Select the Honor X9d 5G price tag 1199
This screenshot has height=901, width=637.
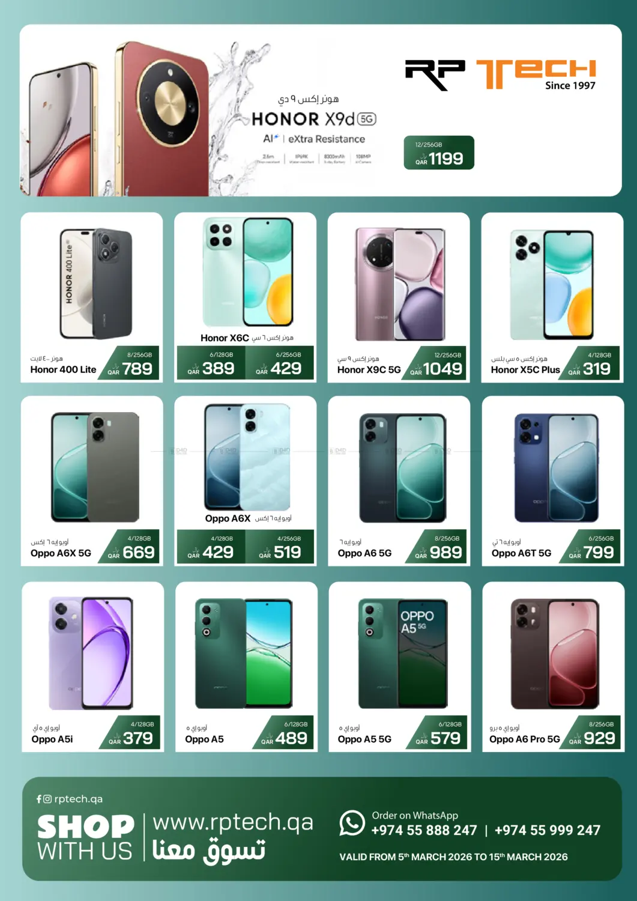439,153
